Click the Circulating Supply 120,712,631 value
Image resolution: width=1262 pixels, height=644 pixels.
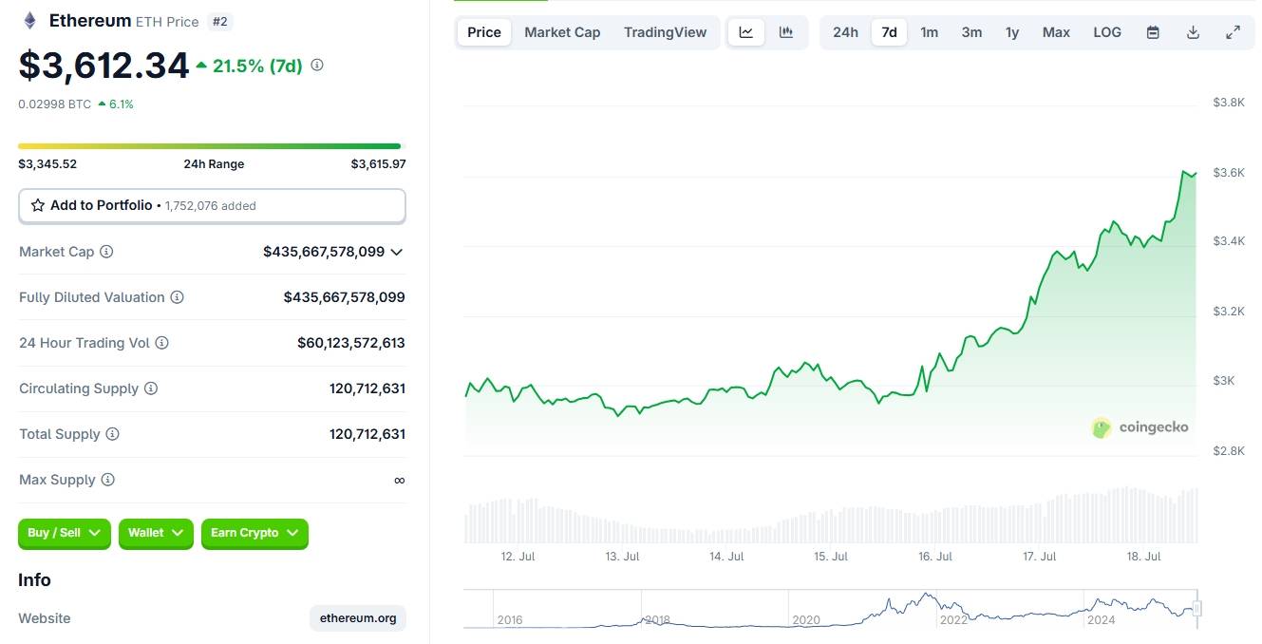coord(367,388)
